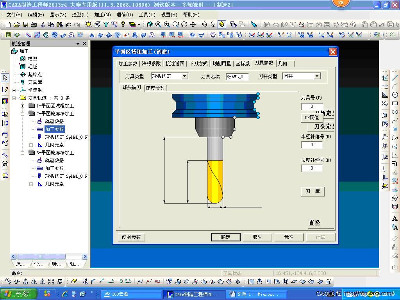The height and width of the screenshot is (300, 400).
Task: Select the yellow shaded display icon
Action: click(x=222, y=25)
